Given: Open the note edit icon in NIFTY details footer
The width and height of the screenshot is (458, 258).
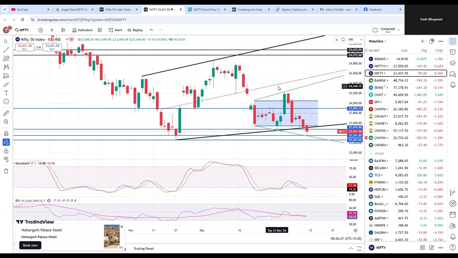Looking at the screenshot, I should [432, 248].
